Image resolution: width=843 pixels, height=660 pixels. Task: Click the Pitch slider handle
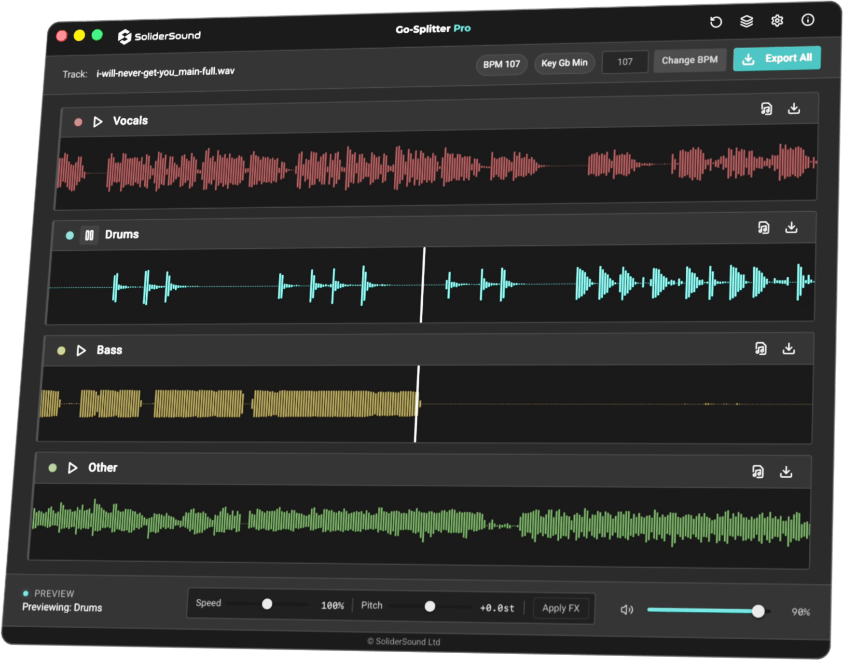point(430,606)
